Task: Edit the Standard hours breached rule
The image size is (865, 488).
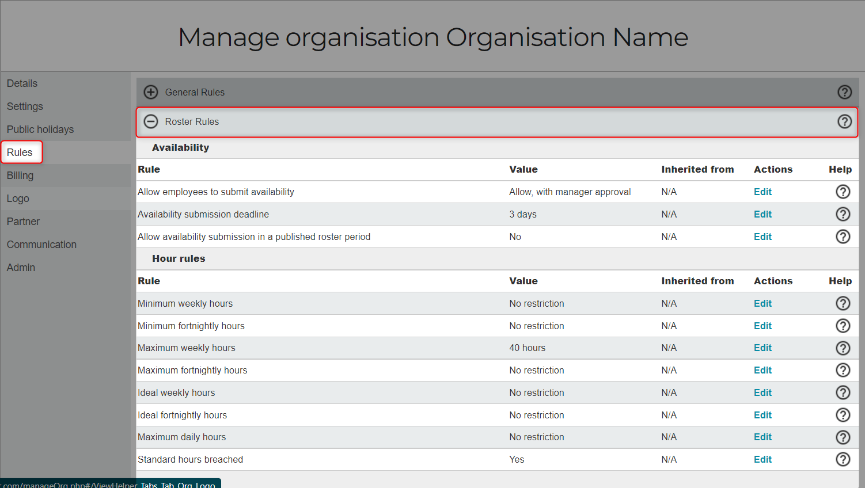Action: [x=762, y=459]
